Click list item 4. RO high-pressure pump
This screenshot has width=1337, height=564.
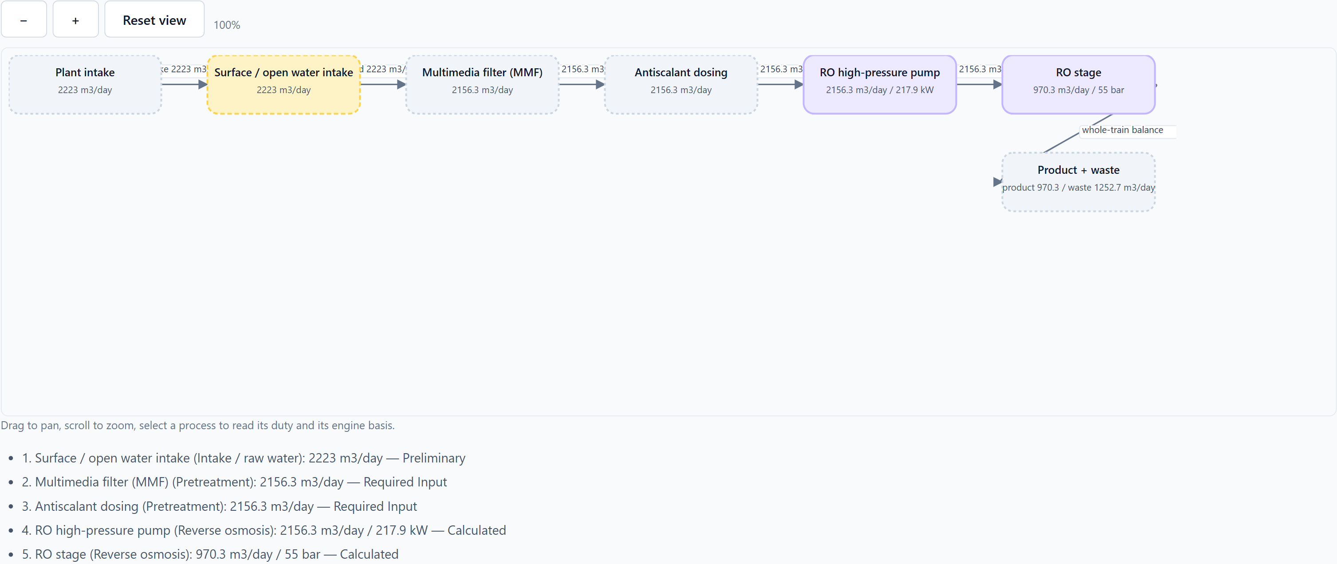point(263,530)
